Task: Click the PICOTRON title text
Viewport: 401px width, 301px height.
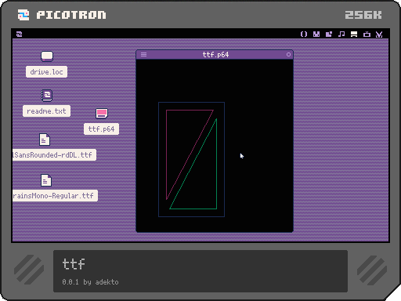Action: point(71,15)
